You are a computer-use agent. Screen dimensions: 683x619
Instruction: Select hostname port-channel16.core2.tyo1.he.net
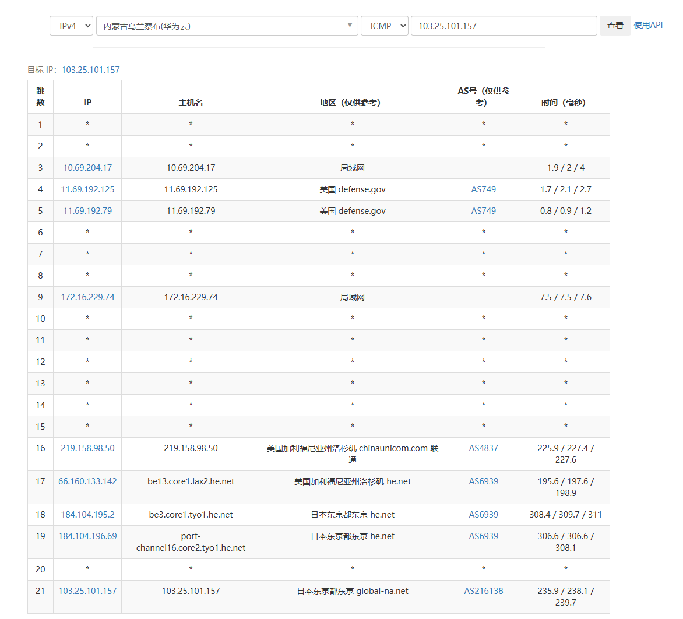191,542
